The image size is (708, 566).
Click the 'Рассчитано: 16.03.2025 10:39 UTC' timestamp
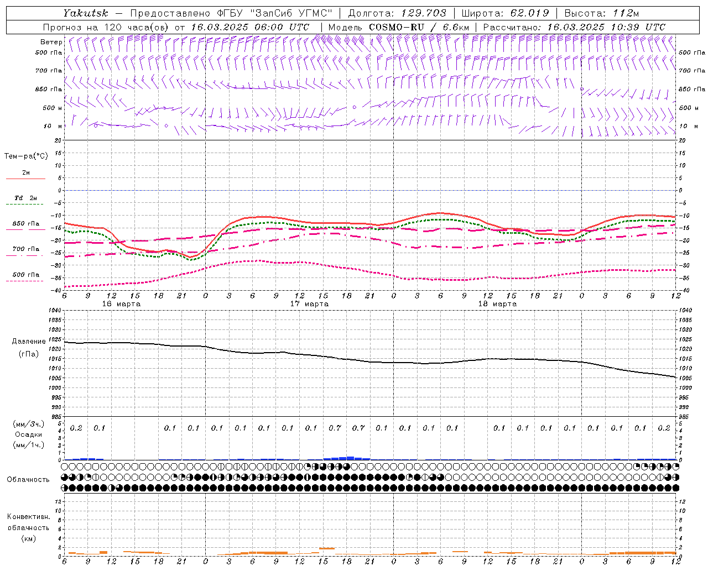point(574,27)
